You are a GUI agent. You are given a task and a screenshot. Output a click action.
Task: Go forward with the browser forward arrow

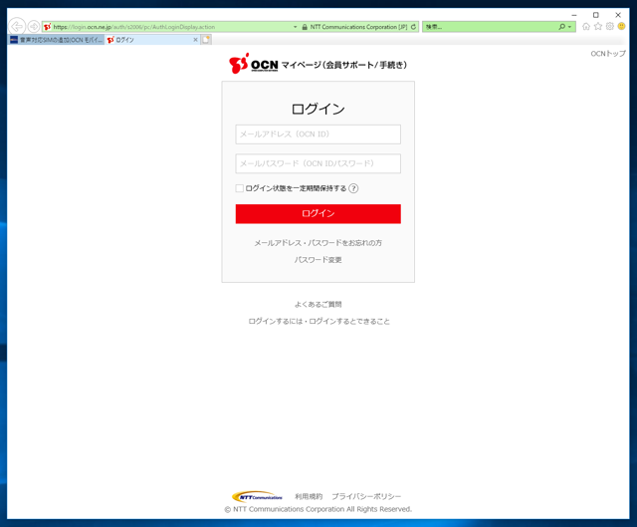tap(34, 27)
